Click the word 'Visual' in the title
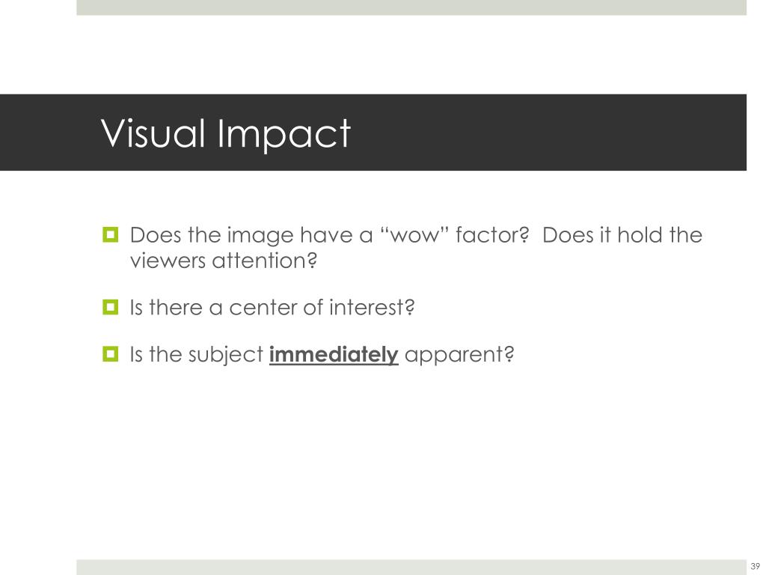This screenshot has height=575, width=766. pos(153,133)
